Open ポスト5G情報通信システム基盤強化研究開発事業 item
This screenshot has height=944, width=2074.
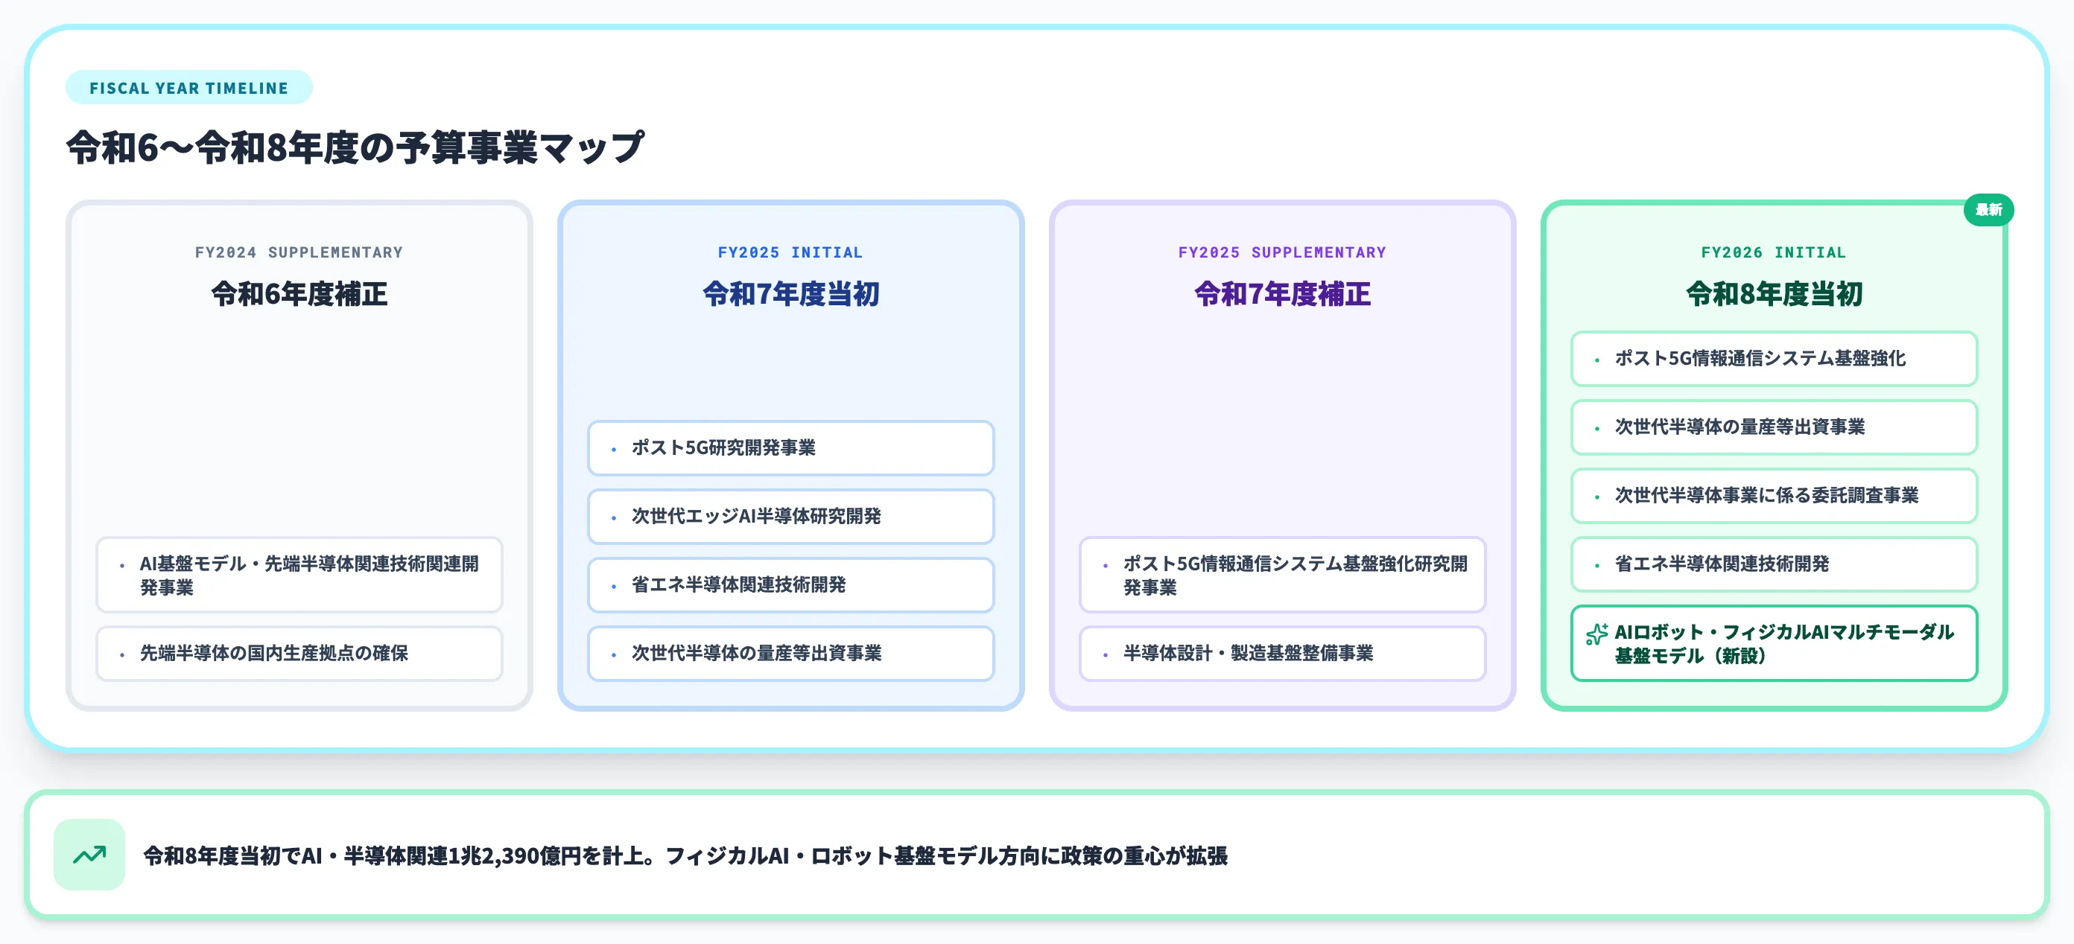[x=1283, y=575]
